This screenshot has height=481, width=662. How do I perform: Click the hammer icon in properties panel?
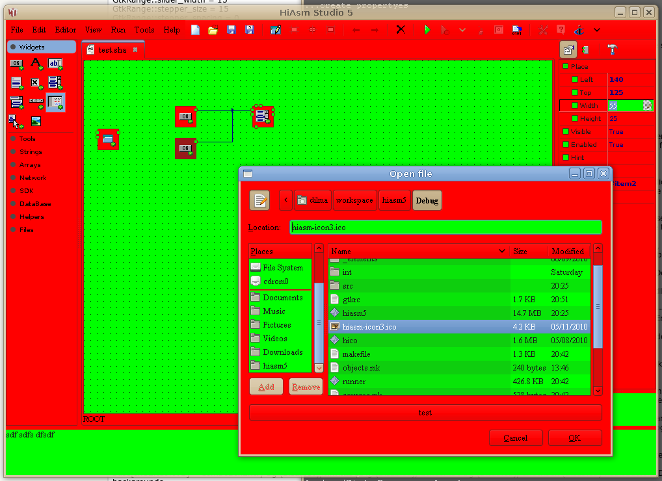pos(612,50)
